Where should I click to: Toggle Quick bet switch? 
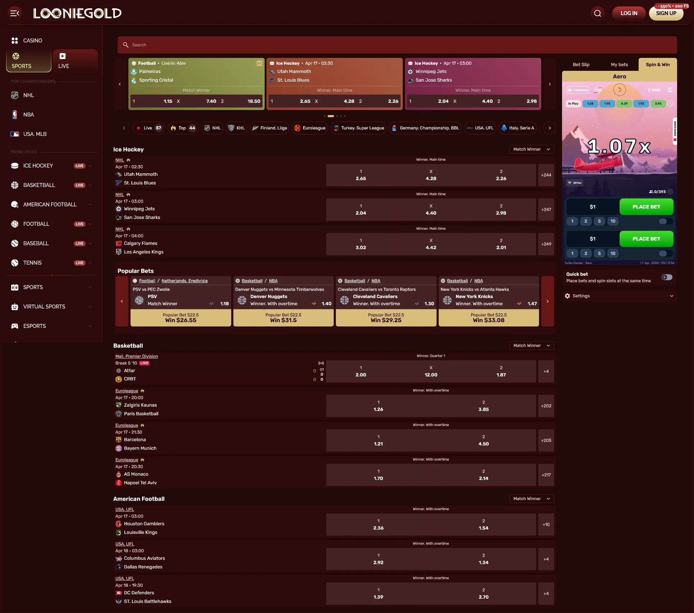coord(667,277)
